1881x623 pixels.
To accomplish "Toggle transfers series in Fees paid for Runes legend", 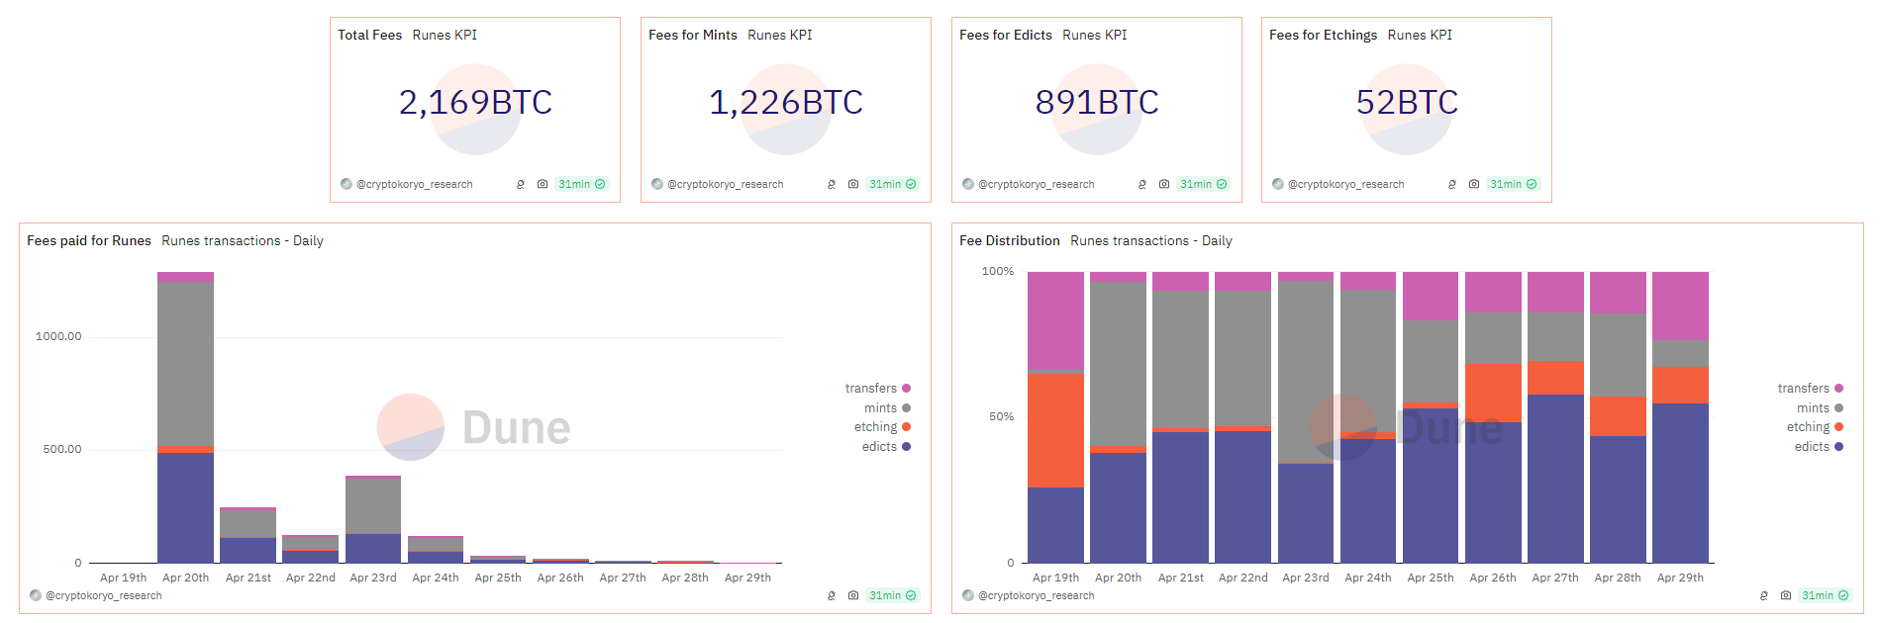I will coord(871,389).
